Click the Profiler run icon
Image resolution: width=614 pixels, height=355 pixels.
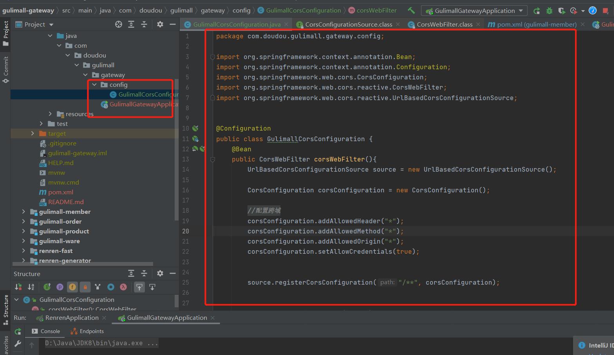click(x=574, y=11)
